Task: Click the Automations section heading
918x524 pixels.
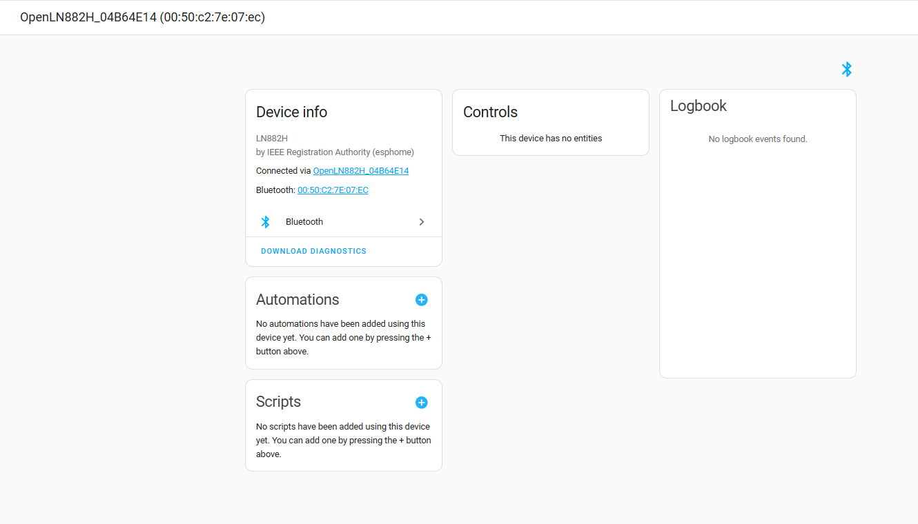Action: coord(297,300)
